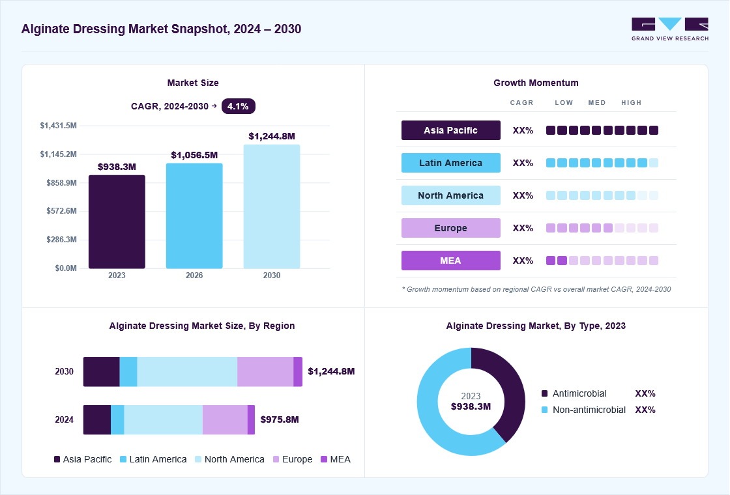Click the Non-antimicrobial XX% share value

click(645, 410)
